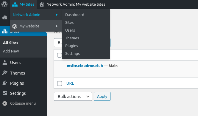The image size is (198, 116).
Task: Click the Plugins plug icon in sidebar
Action: point(5,83)
